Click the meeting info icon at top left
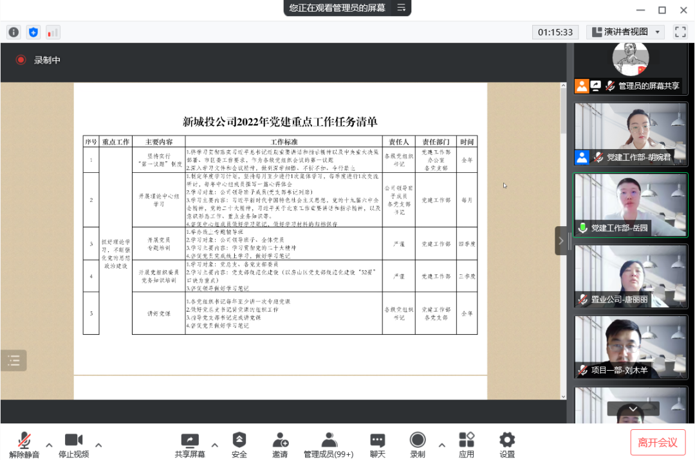Screen dimensions: 695x460 14,31
